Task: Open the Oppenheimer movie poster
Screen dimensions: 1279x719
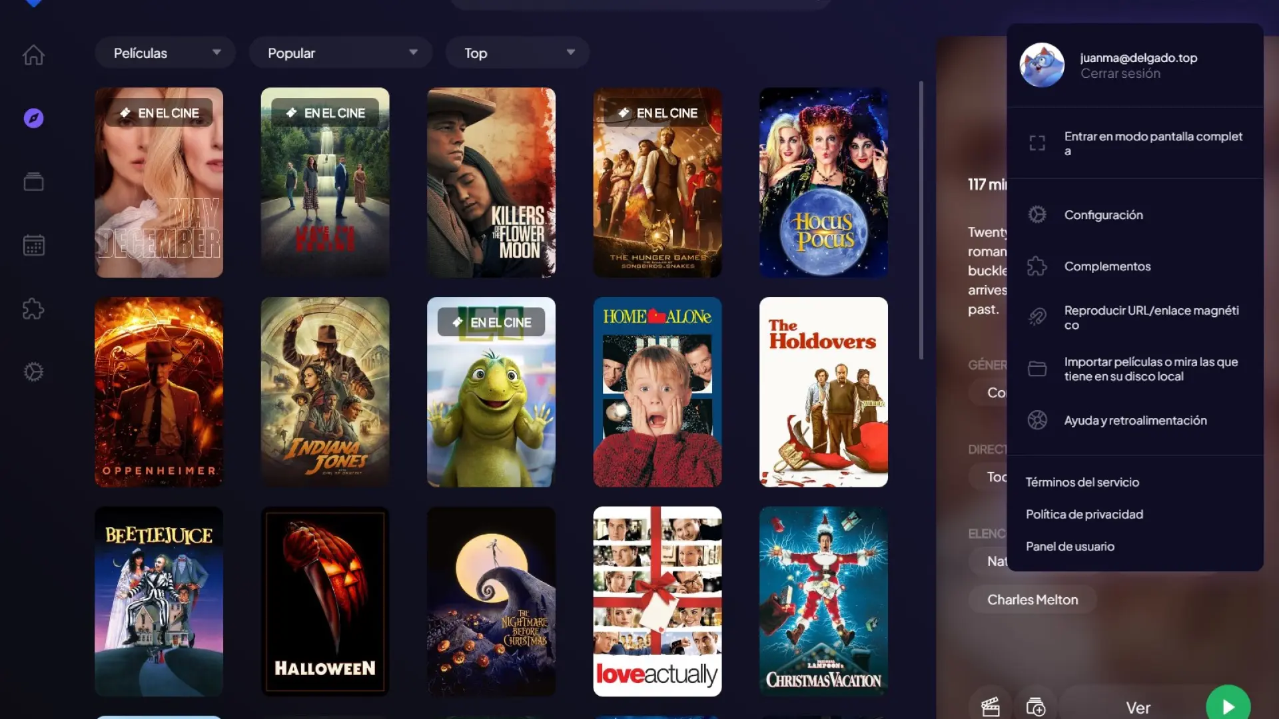Action: click(159, 392)
